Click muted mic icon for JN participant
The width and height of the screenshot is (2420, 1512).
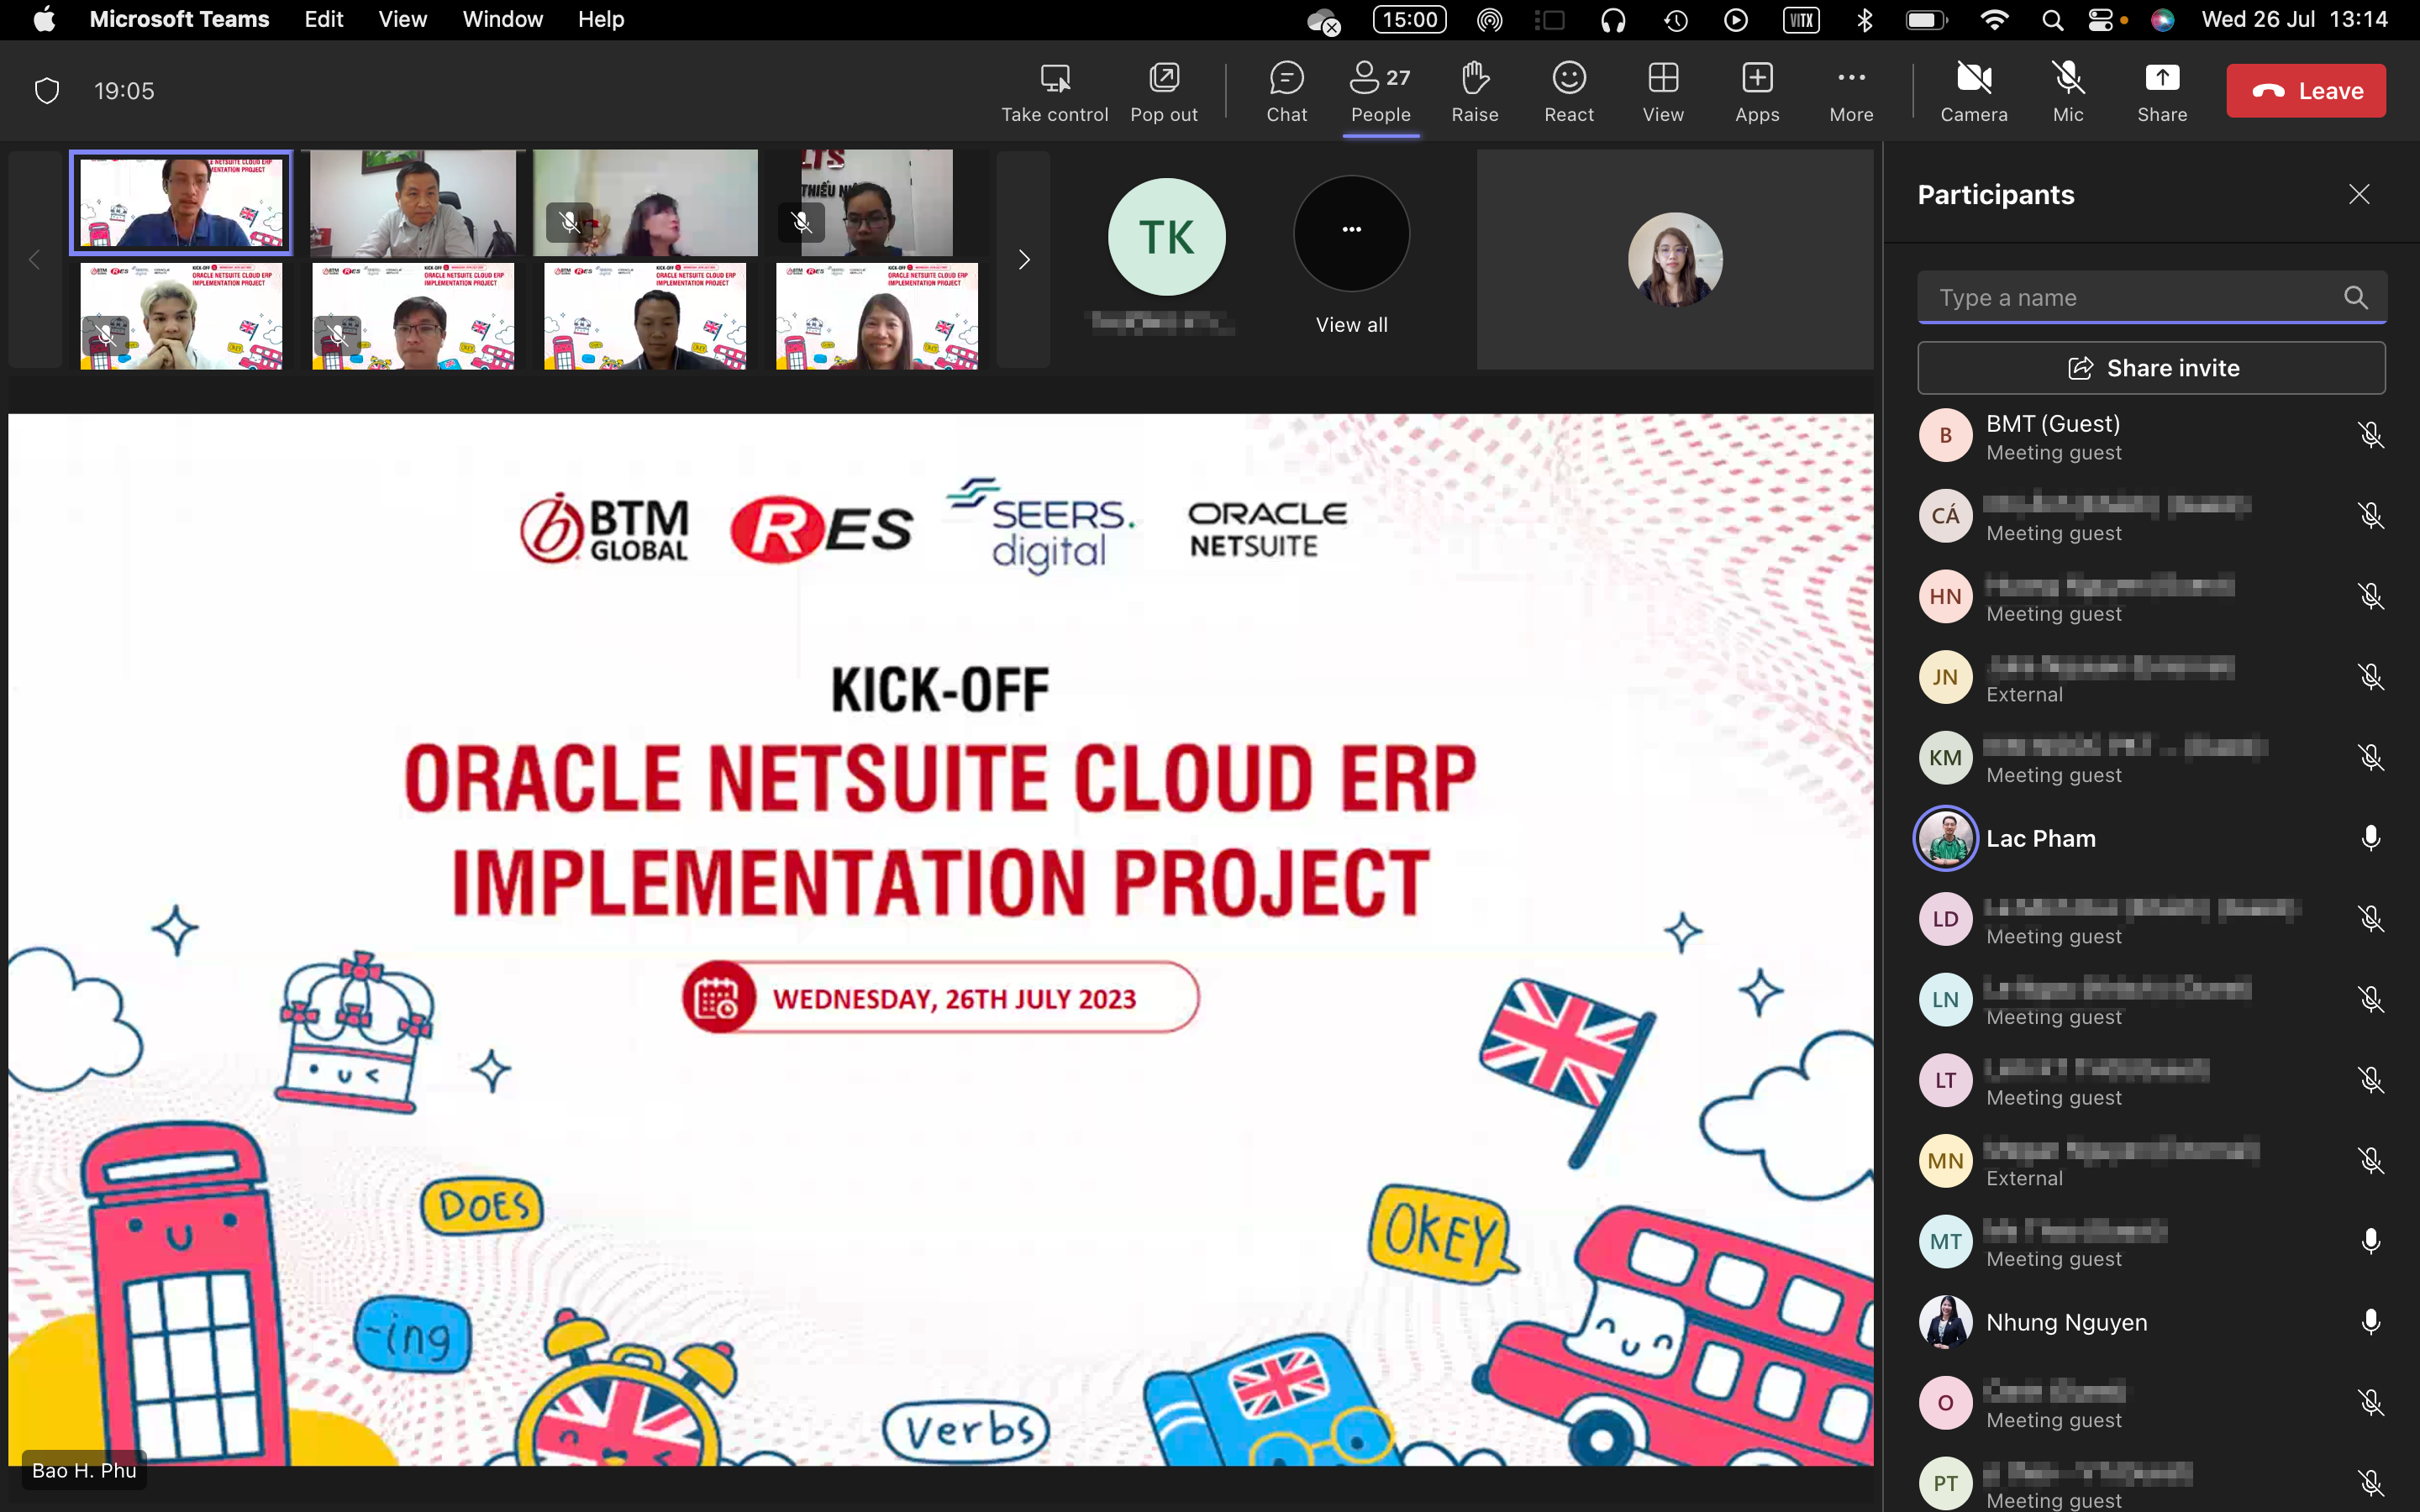2370,677
